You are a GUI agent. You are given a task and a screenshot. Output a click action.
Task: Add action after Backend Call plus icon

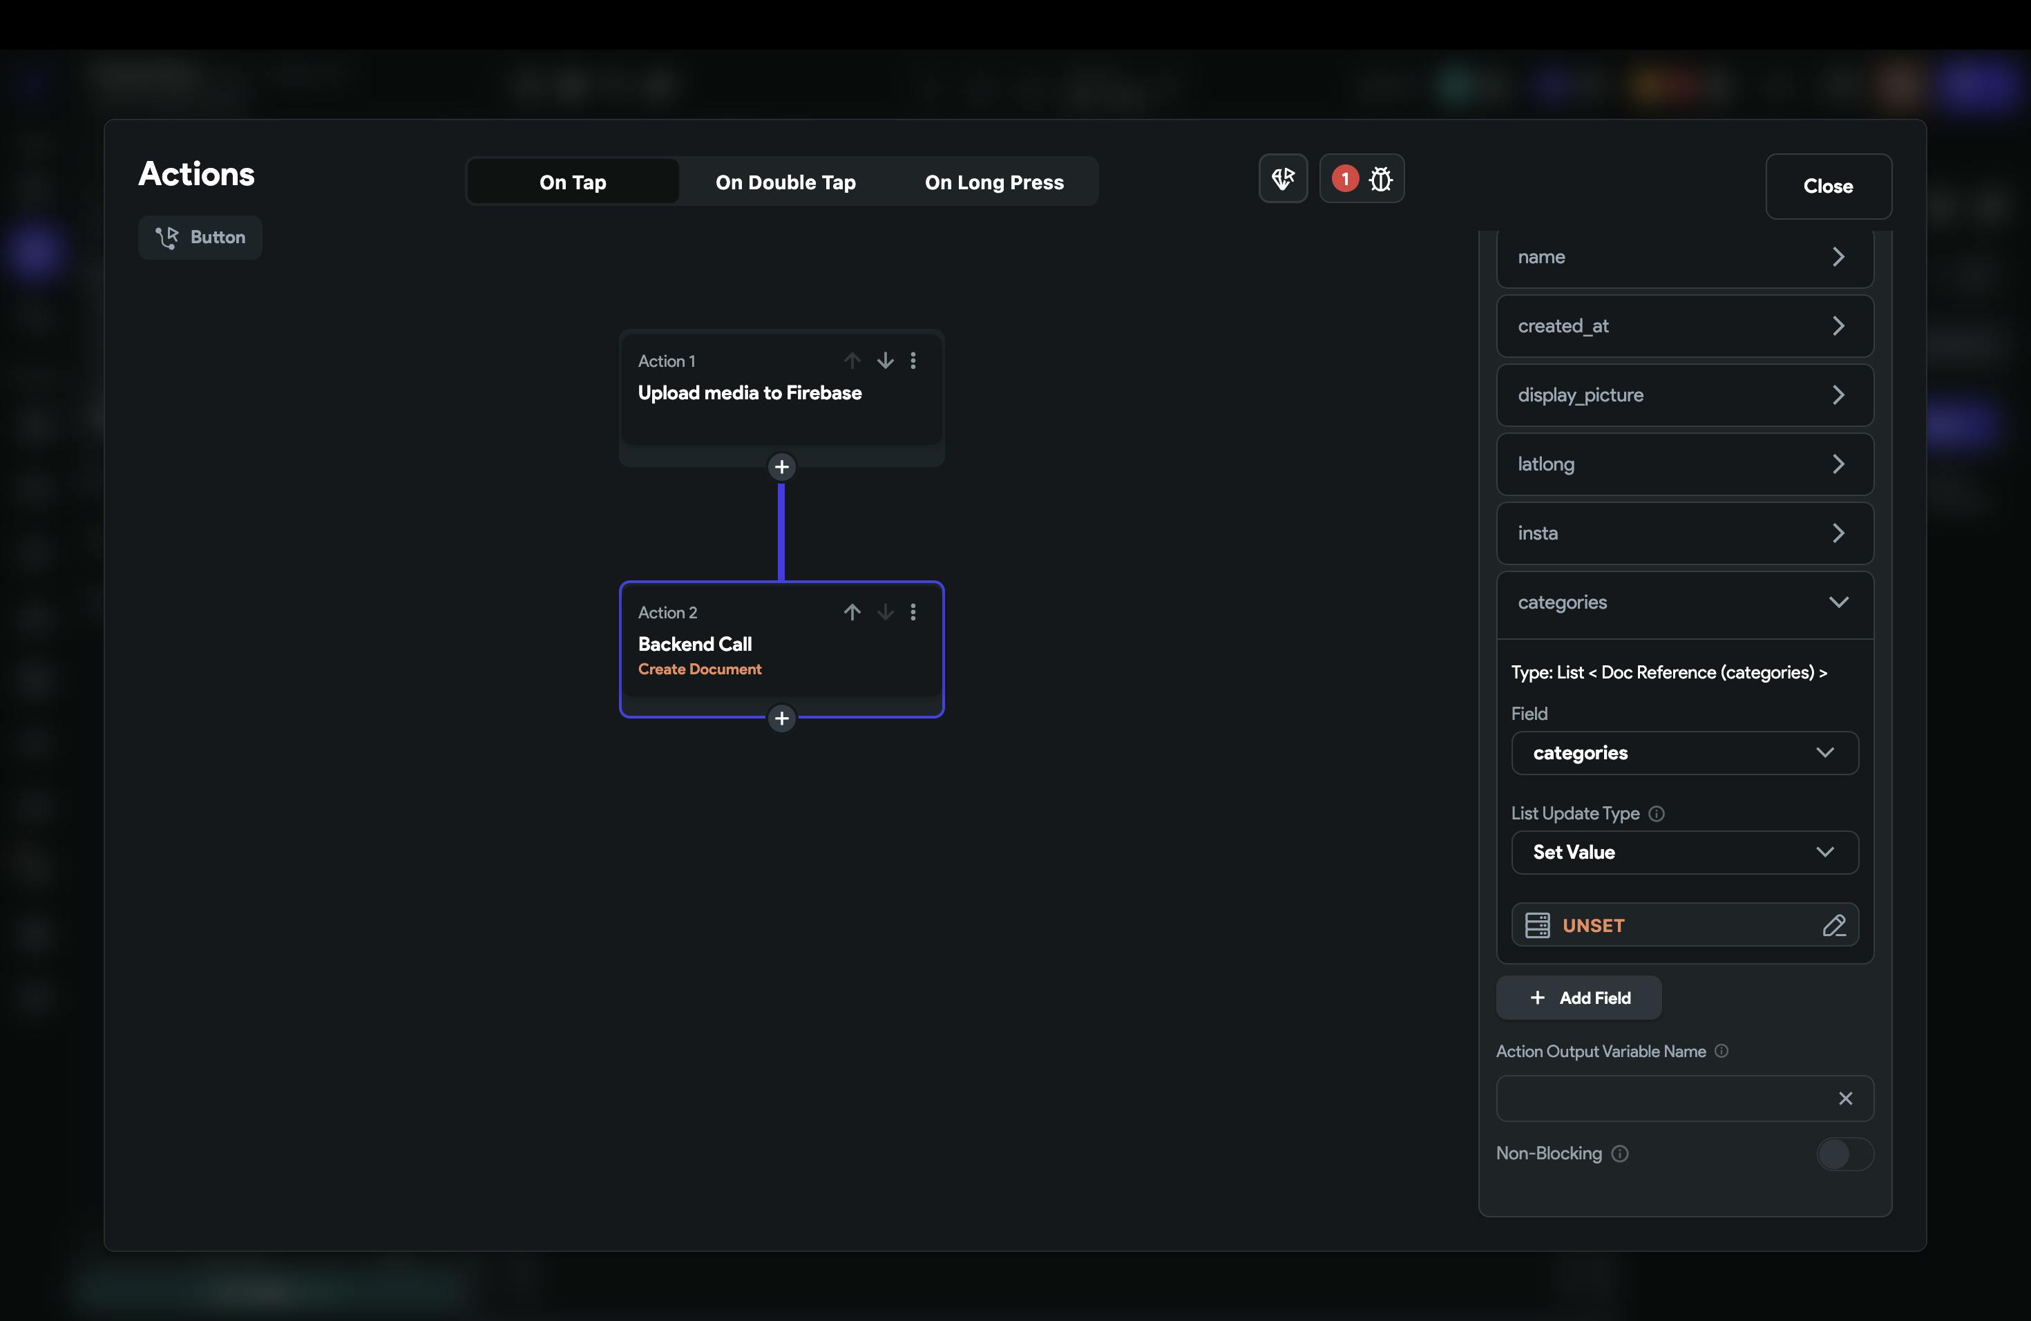pyautogui.click(x=781, y=719)
